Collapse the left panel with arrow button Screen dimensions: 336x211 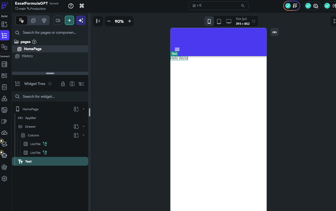pyautogui.click(x=98, y=21)
